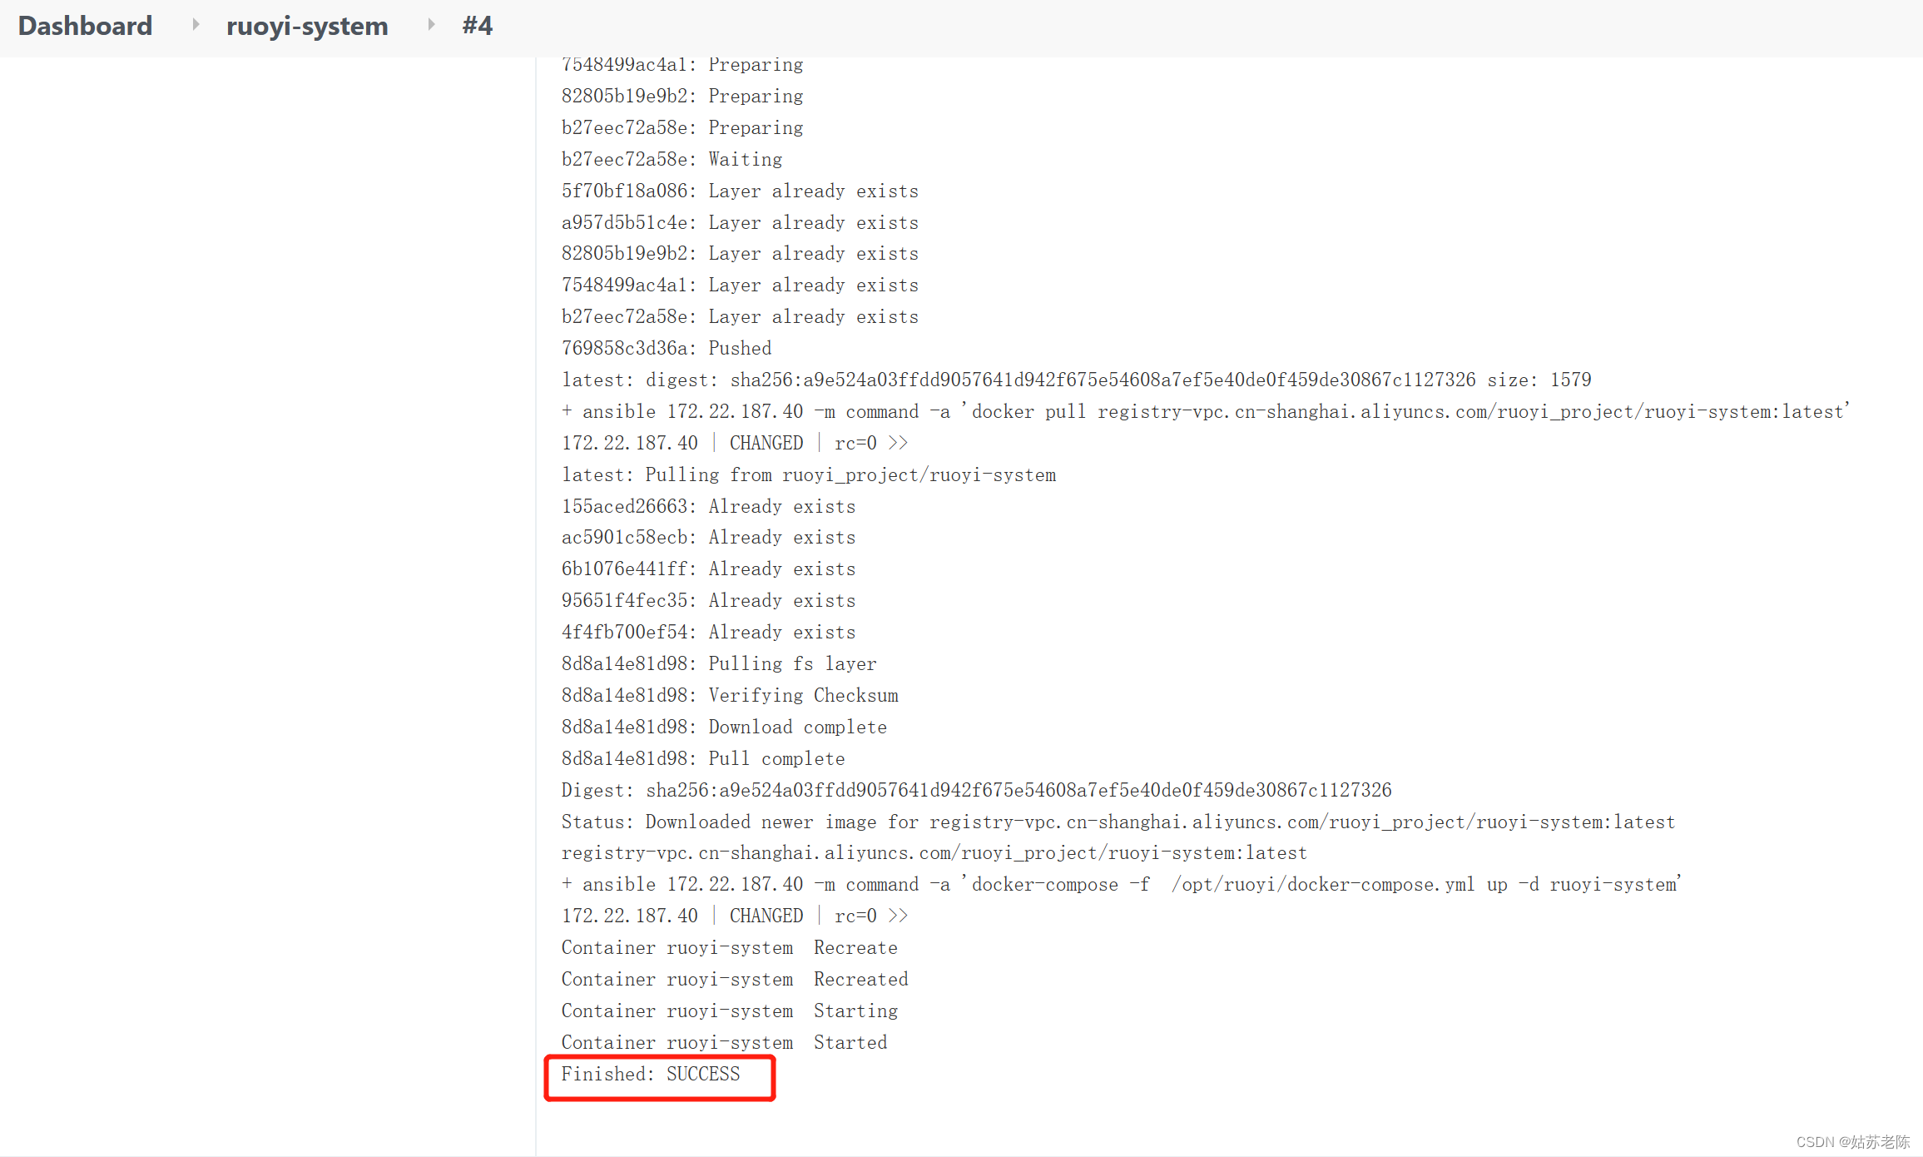Click '5f70bf18a086: Layer already exists' line

pyautogui.click(x=740, y=191)
